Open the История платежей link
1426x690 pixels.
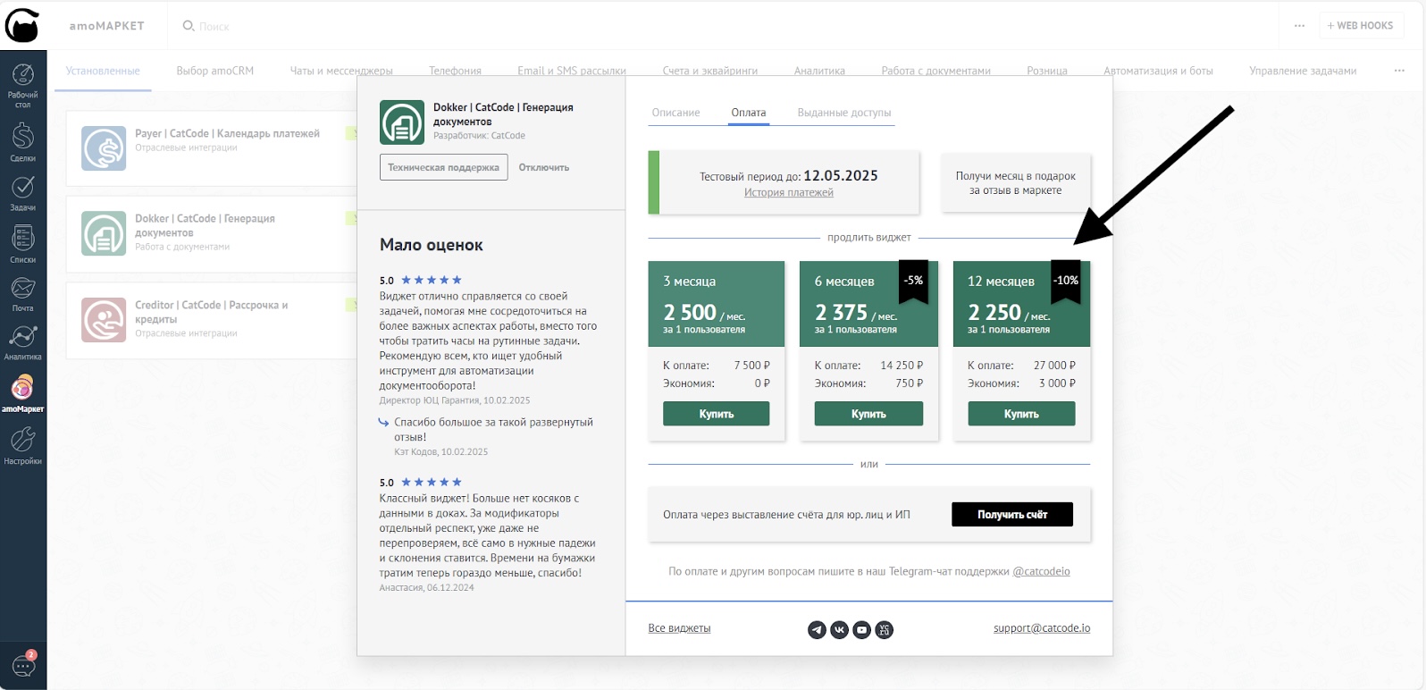pos(788,192)
